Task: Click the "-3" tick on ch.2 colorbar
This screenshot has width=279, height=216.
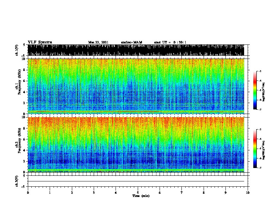Action: [x=260, y=130]
